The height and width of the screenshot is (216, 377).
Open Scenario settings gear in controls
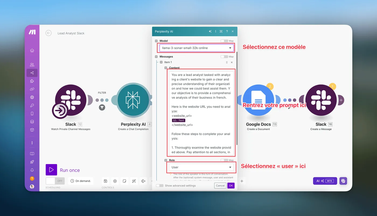(115, 181)
